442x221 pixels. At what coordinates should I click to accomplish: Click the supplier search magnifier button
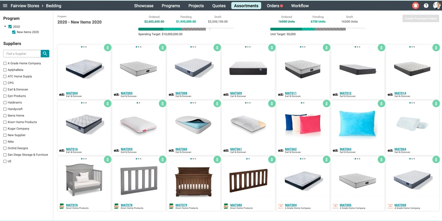[45, 54]
